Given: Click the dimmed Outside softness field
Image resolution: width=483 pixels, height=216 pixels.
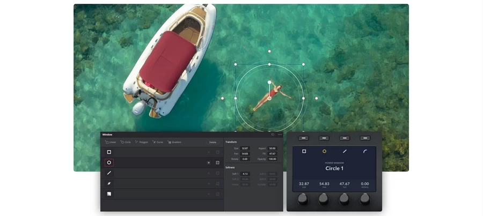Looking at the screenshot, I should (x=272, y=184).
